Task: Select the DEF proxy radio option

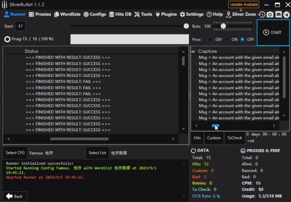Action: [x=210, y=39]
